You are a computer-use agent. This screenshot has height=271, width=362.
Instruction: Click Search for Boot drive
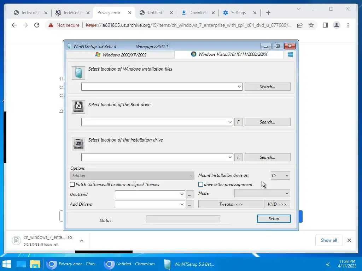(267, 122)
